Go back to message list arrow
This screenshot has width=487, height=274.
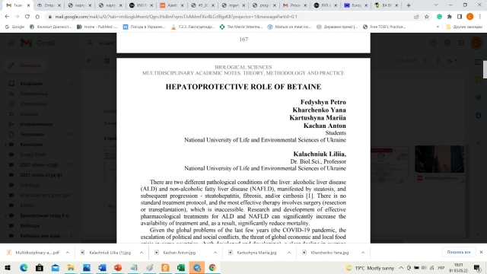coord(90,61)
